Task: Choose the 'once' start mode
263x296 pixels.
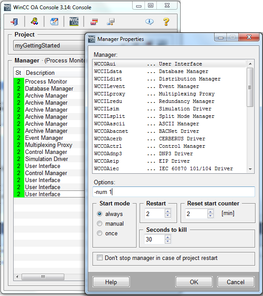Action: coord(100,233)
